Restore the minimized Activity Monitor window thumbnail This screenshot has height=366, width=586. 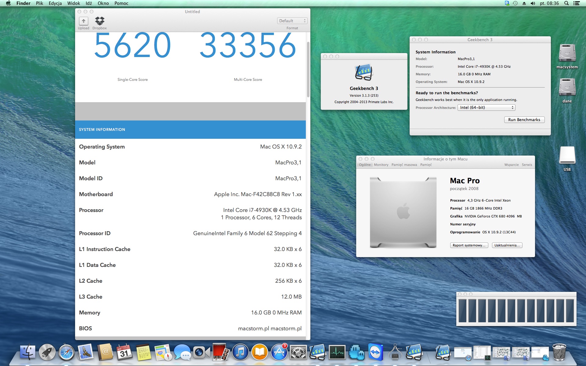point(482,353)
